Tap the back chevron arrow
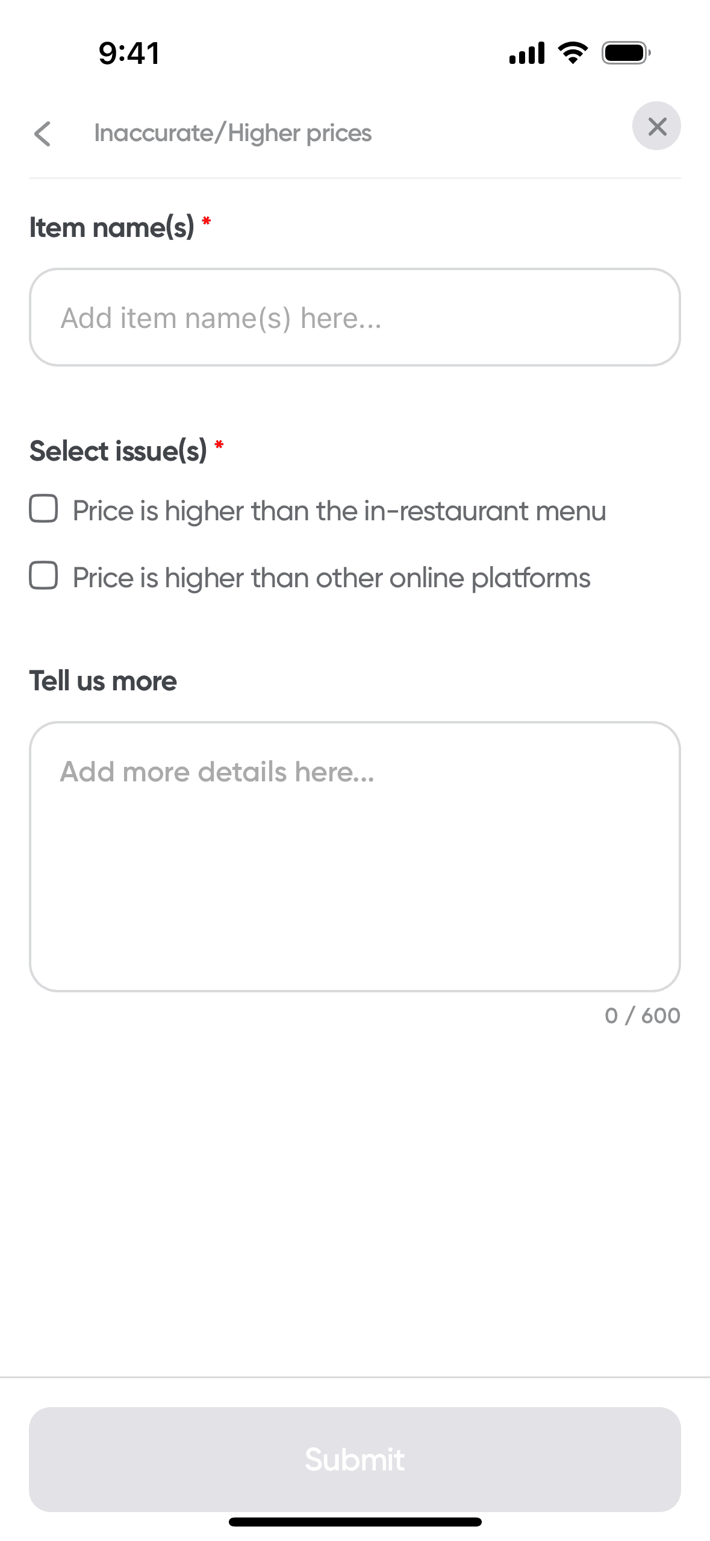The image size is (710, 1541). tap(43, 134)
